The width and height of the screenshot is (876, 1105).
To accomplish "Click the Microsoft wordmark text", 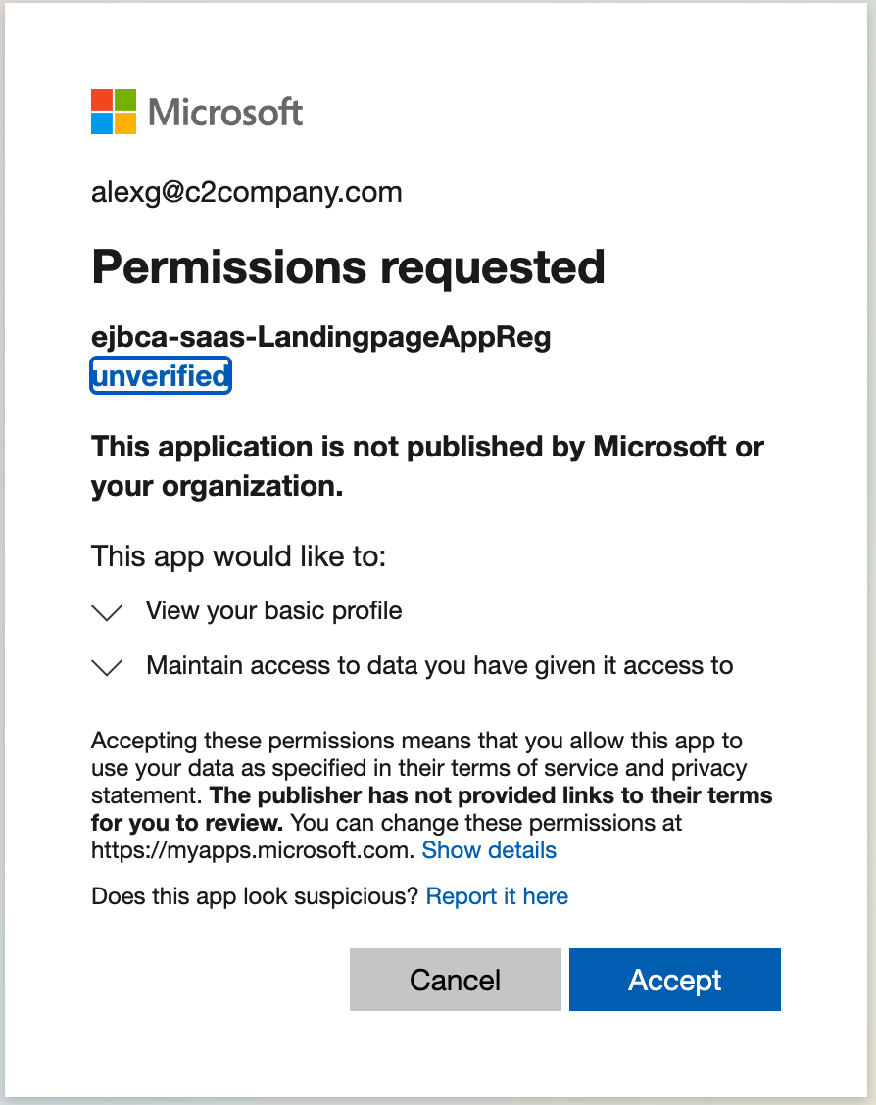I will click(225, 113).
